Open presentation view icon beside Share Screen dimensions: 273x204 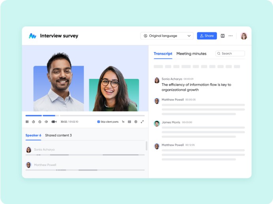(x=222, y=36)
